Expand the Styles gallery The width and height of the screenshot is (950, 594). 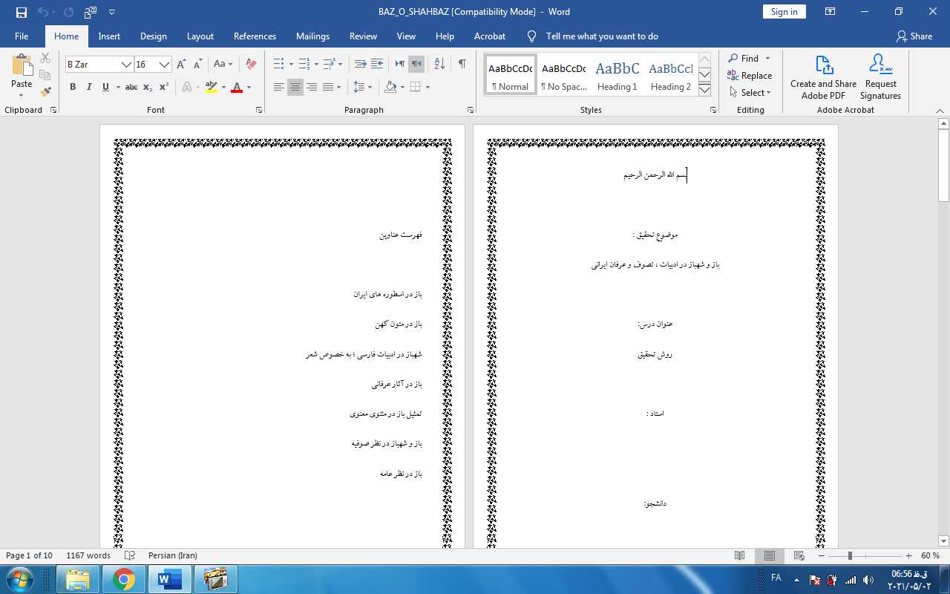click(x=704, y=91)
